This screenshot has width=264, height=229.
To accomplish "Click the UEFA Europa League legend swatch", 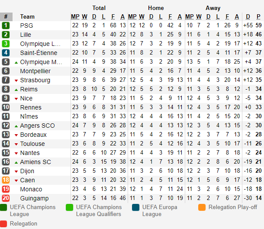I will (x=136, y=207).
